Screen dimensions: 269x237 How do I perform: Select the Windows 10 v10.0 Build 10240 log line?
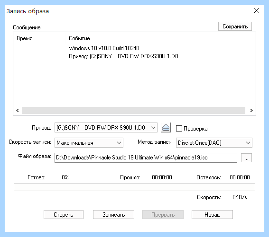[x=104, y=48]
